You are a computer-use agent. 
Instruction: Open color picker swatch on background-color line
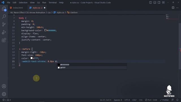click(45, 30)
